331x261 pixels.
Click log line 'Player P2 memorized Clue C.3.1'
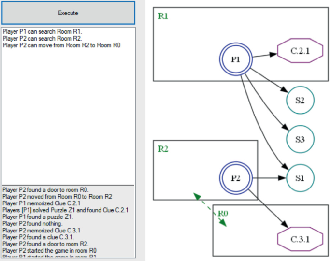pos(42,231)
